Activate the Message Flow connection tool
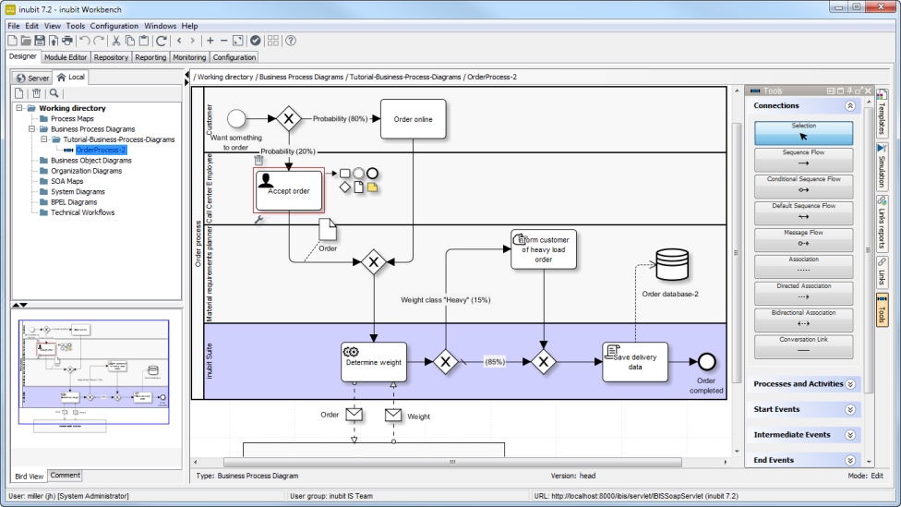Viewport: 901px width, 507px height. click(x=803, y=238)
